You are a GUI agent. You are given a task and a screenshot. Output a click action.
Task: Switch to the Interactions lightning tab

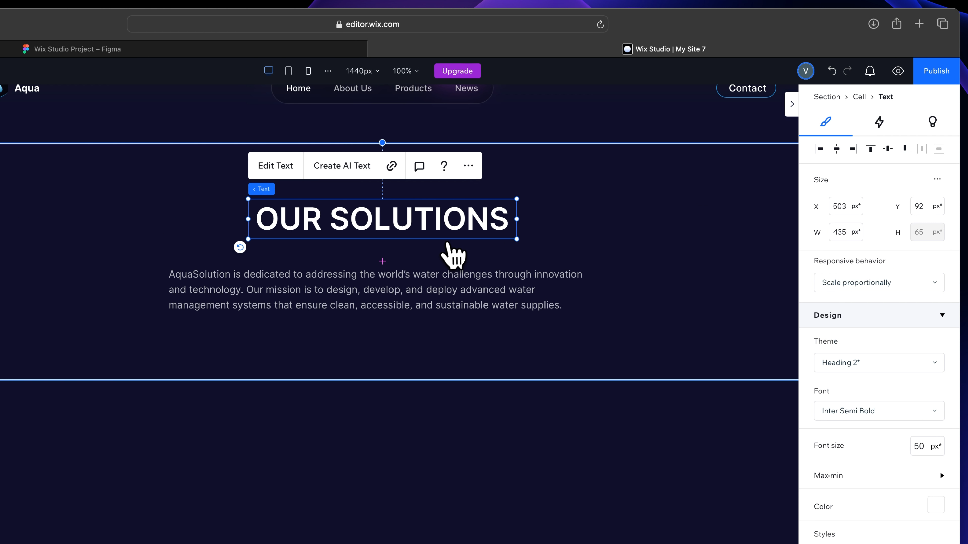[x=879, y=122]
